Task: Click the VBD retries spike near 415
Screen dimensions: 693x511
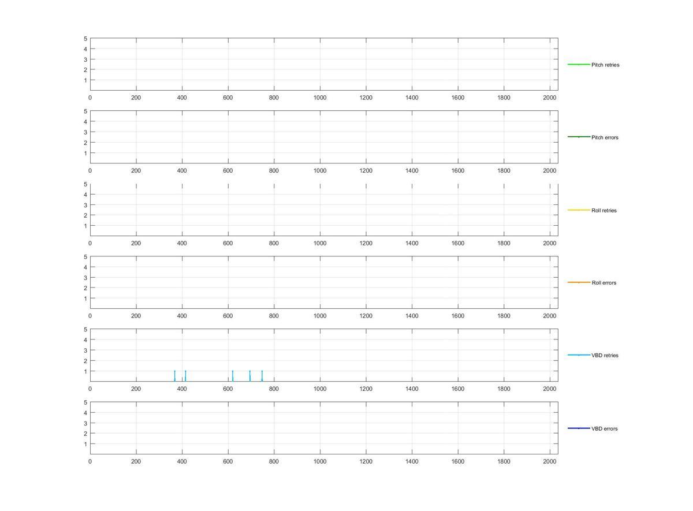Action: (x=185, y=376)
